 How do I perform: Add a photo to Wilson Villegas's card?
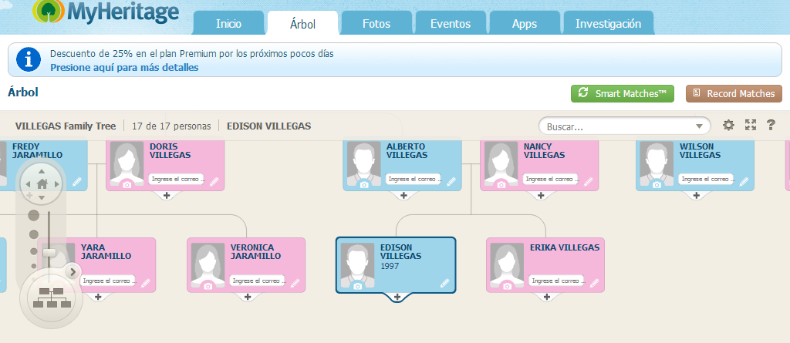(657, 185)
